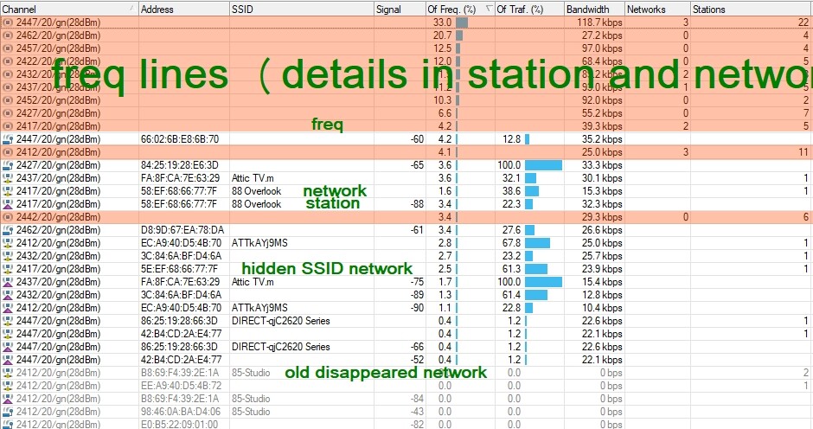This screenshot has width=813, height=429.
Task: Sort by the Networks column header
Action: coord(657,9)
